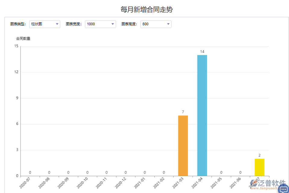This screenshot has width=289, height=193.
Task: Open the 图表高度 height dropdown
Action: tap(168, 24)
